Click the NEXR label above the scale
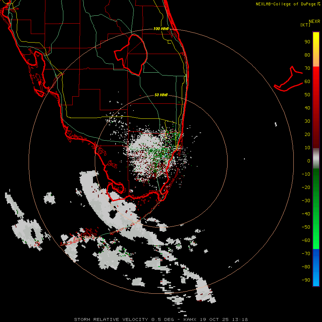 click(314, 21)
